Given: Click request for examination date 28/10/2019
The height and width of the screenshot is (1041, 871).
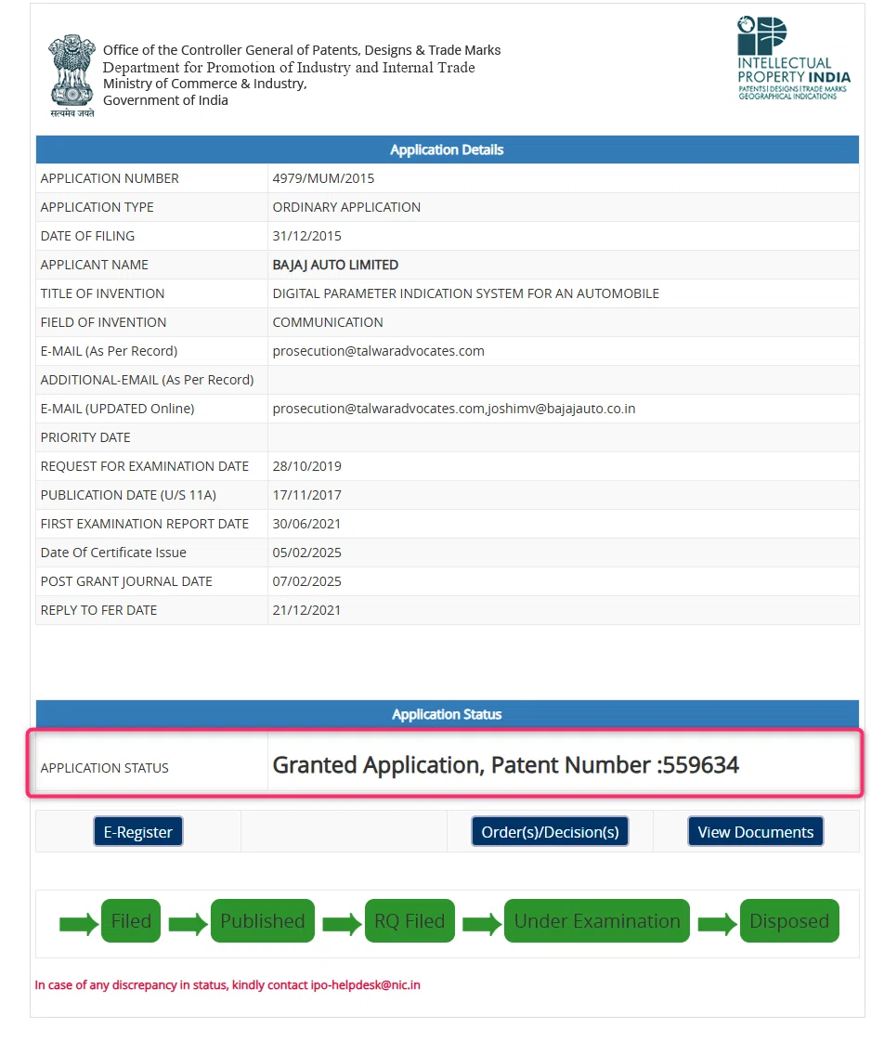Looking at the screenshot, I should coord(306,466).
